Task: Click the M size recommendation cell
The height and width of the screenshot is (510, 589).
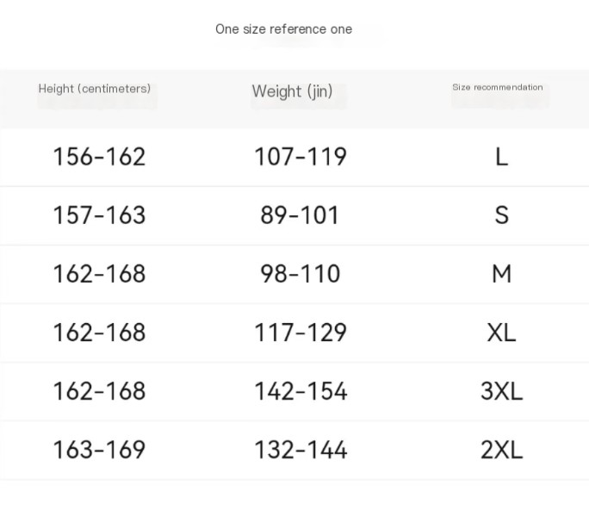Action: [501, 274]
